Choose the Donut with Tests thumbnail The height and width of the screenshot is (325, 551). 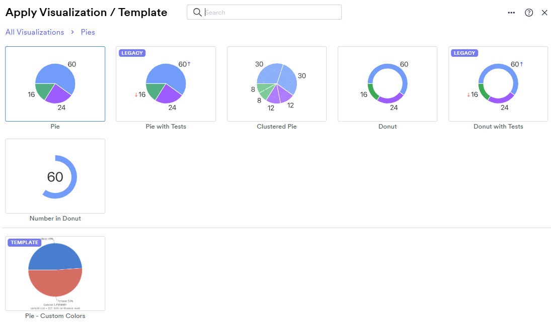coord(498,84)
